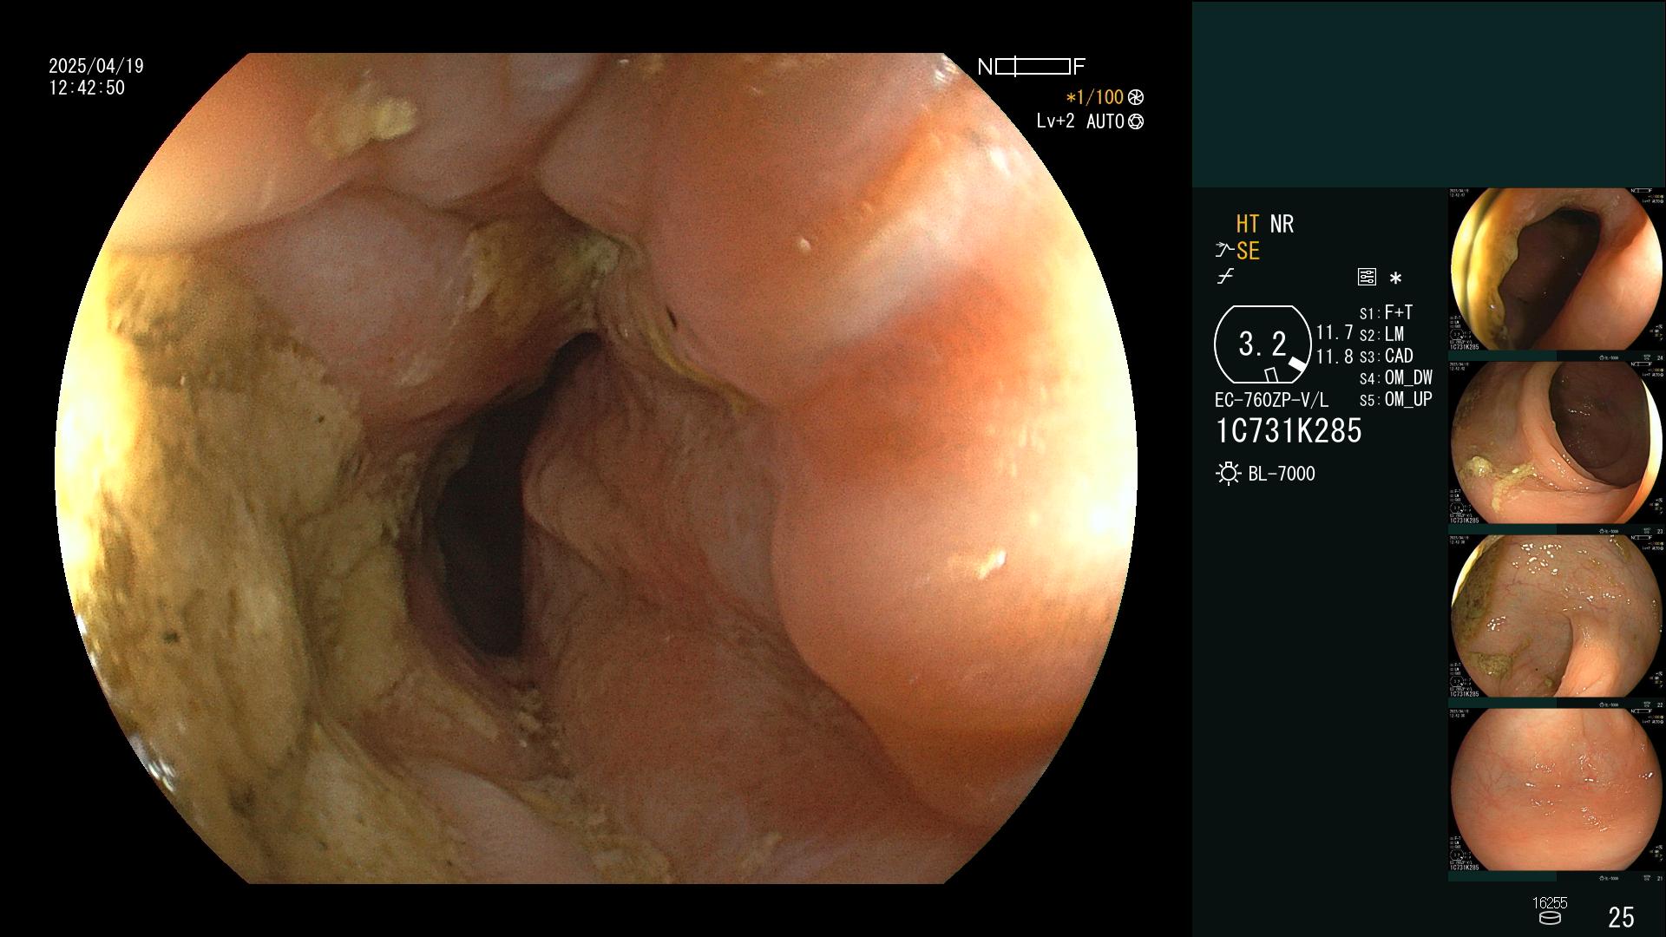The image size is (1666, 937).
Task: Click the scope tip diagram showing 3.2
Action: (x=1263, y=344)
